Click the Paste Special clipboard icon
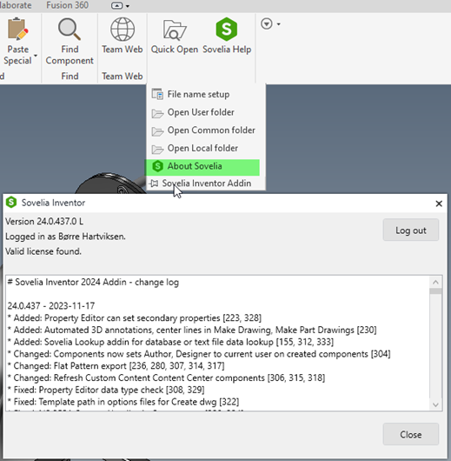Screen dimensions: 451x461 click(x=18, y=29)
